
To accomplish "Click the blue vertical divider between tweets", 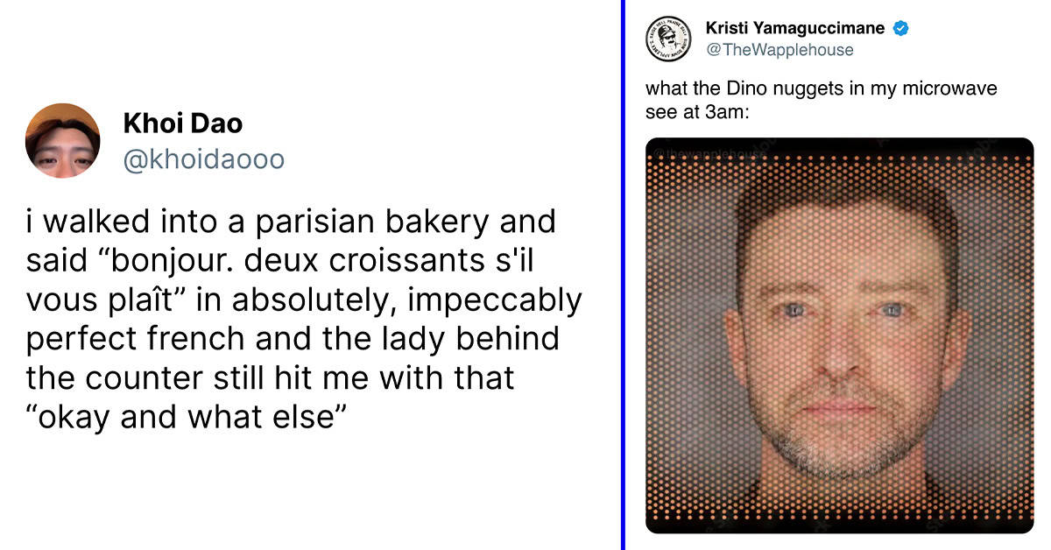I will pyautogui.click(x=622, y=275).
